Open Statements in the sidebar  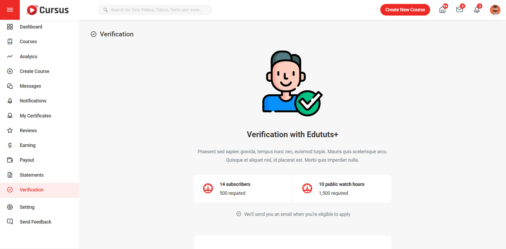coord(32,175)
